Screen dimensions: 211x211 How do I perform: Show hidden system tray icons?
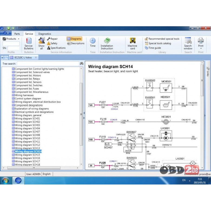click(190, 181)
